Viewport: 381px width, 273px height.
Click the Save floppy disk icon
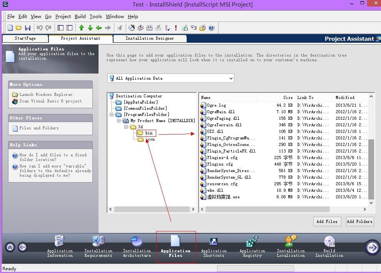[x=28, y=28]
